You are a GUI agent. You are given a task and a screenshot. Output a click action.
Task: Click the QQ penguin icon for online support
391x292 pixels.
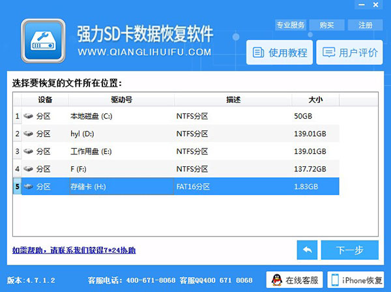click(x=276, y=280)
